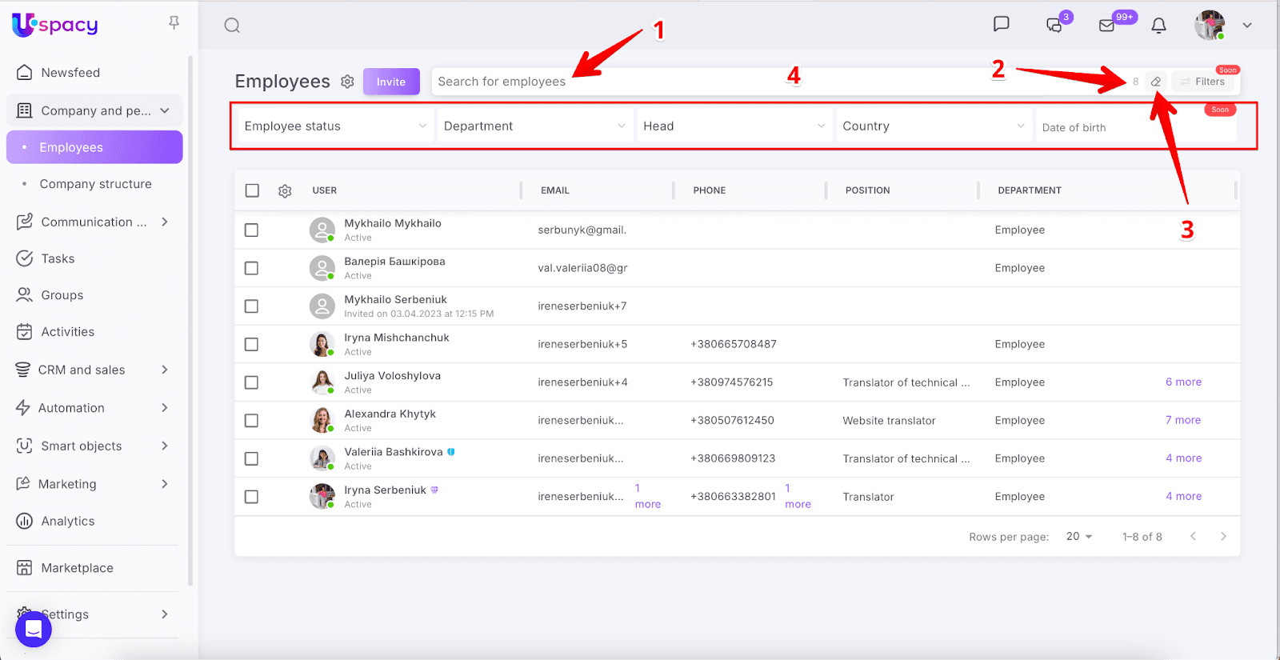Pin the sidebar with the pin icon
This screenshot has height=660, width=1280.
click(174, 23)
